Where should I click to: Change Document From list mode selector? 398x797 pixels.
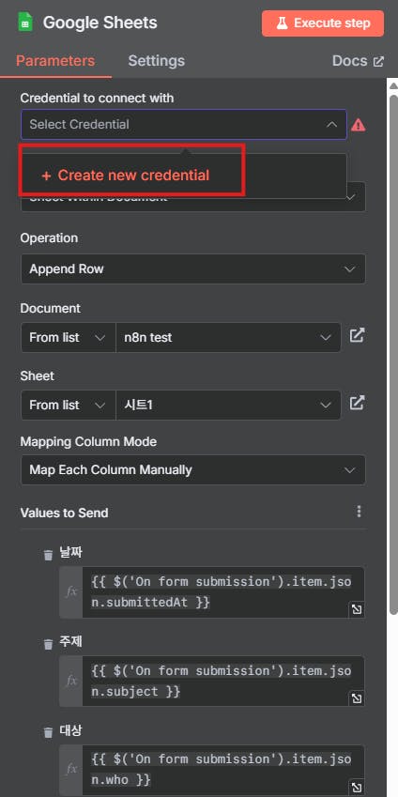point(69,337)
